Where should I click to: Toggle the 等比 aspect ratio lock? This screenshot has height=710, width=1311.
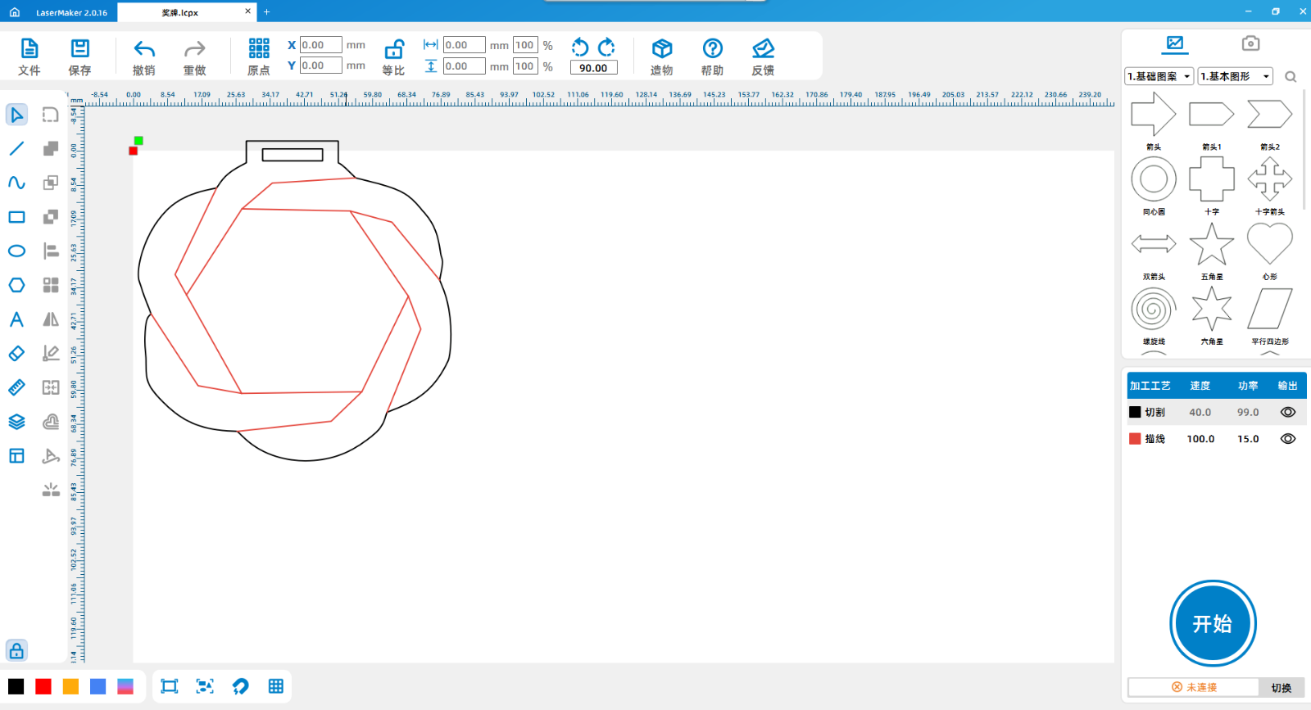(394, 49)
